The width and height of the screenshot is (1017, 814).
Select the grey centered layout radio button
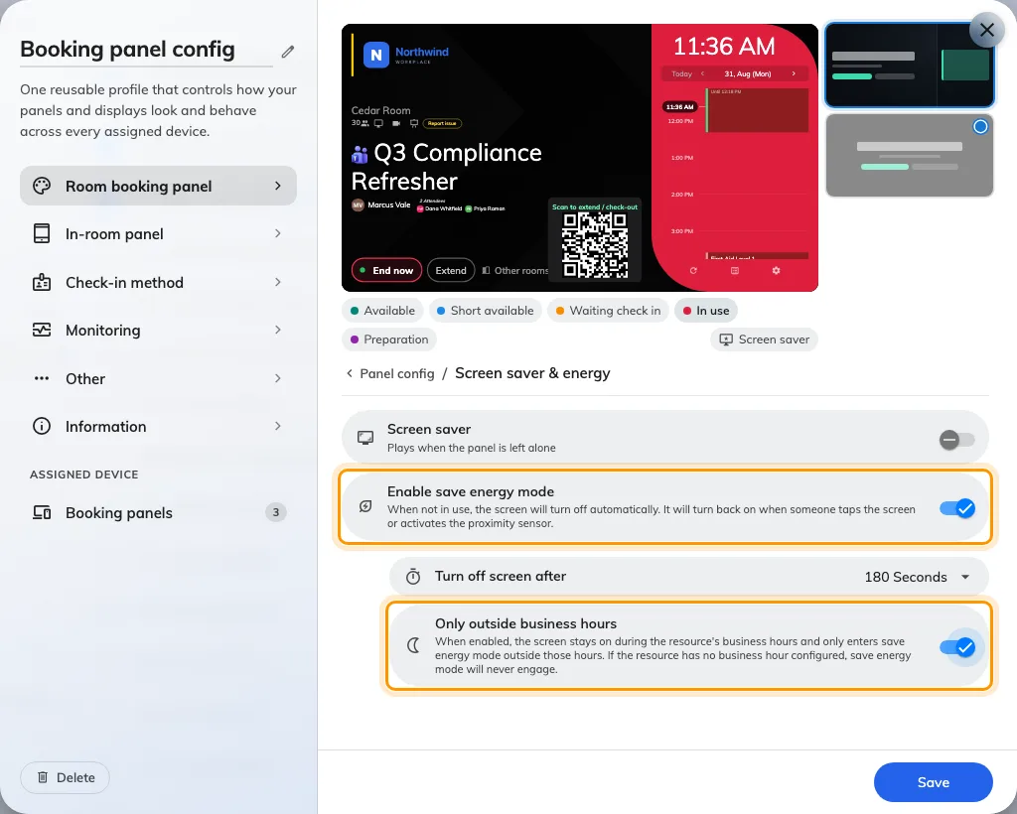tap(980, 126)
